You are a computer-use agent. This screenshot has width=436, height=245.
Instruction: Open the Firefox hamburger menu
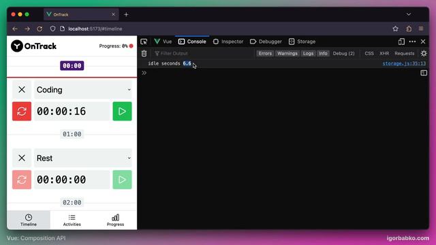pos(421,29)
